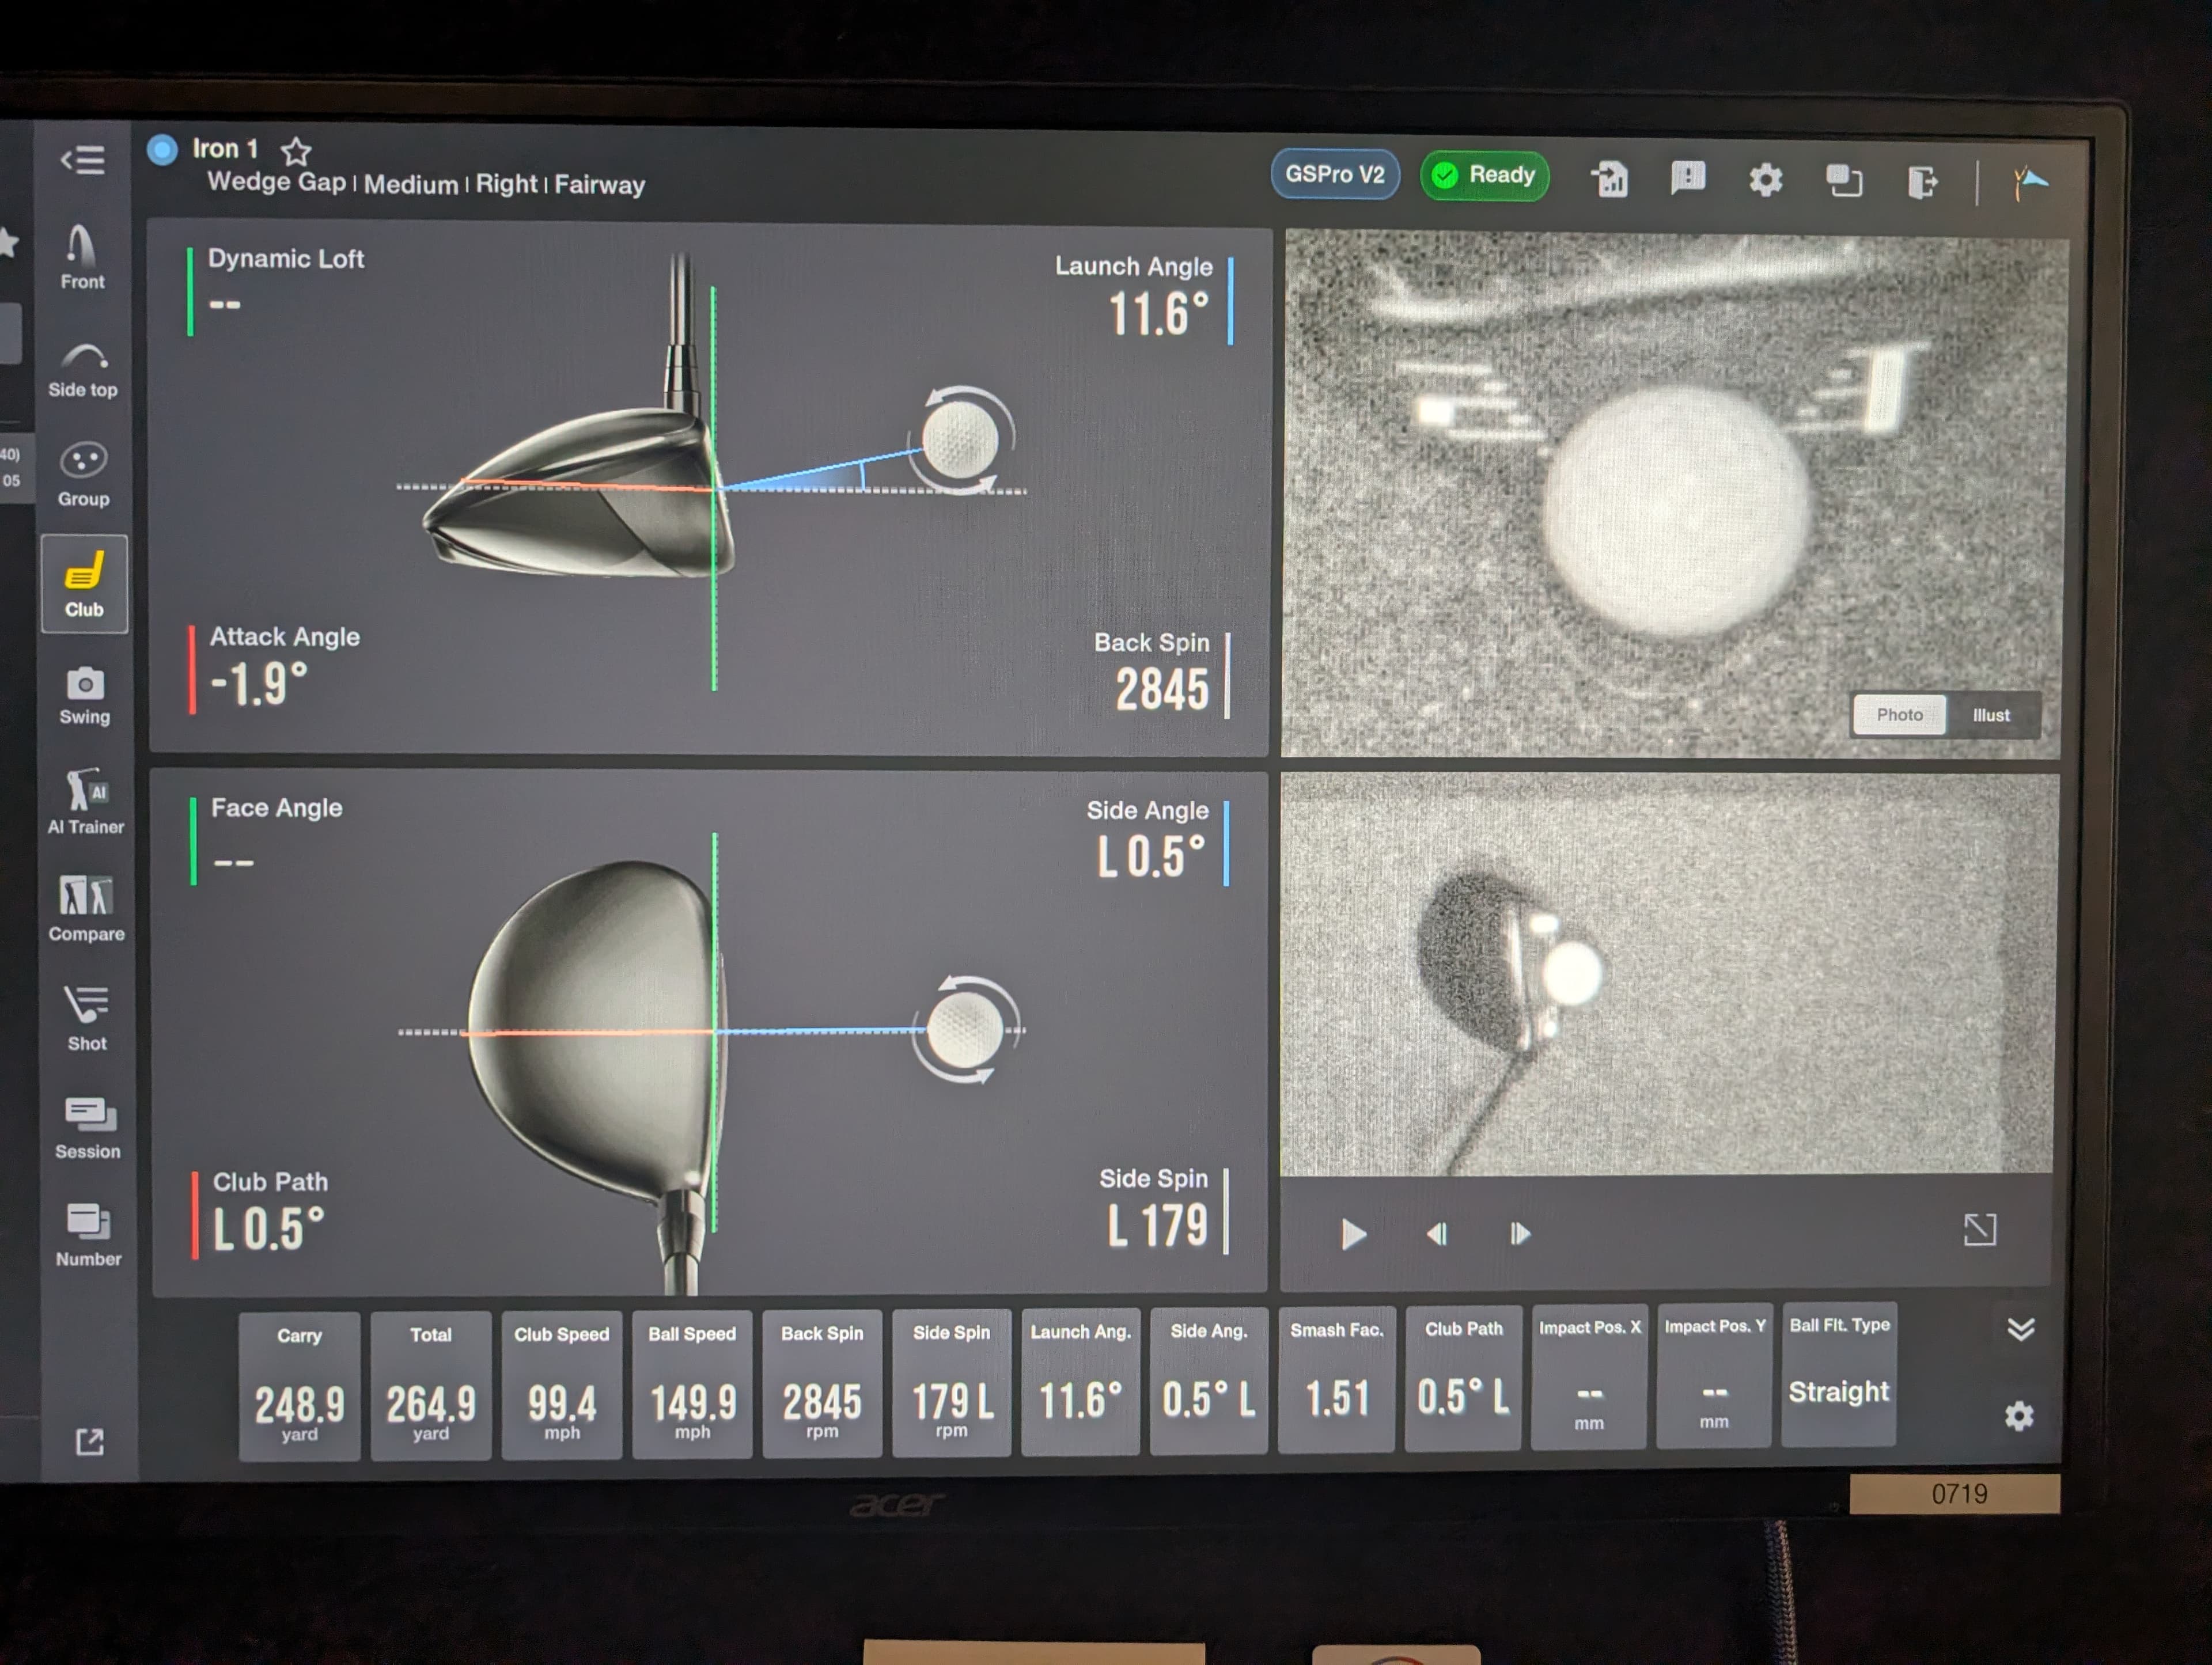This screenshot has width=2212, height=1665.
Task: Collapse the left sidebar menu
Action: [x=83, y=160]
